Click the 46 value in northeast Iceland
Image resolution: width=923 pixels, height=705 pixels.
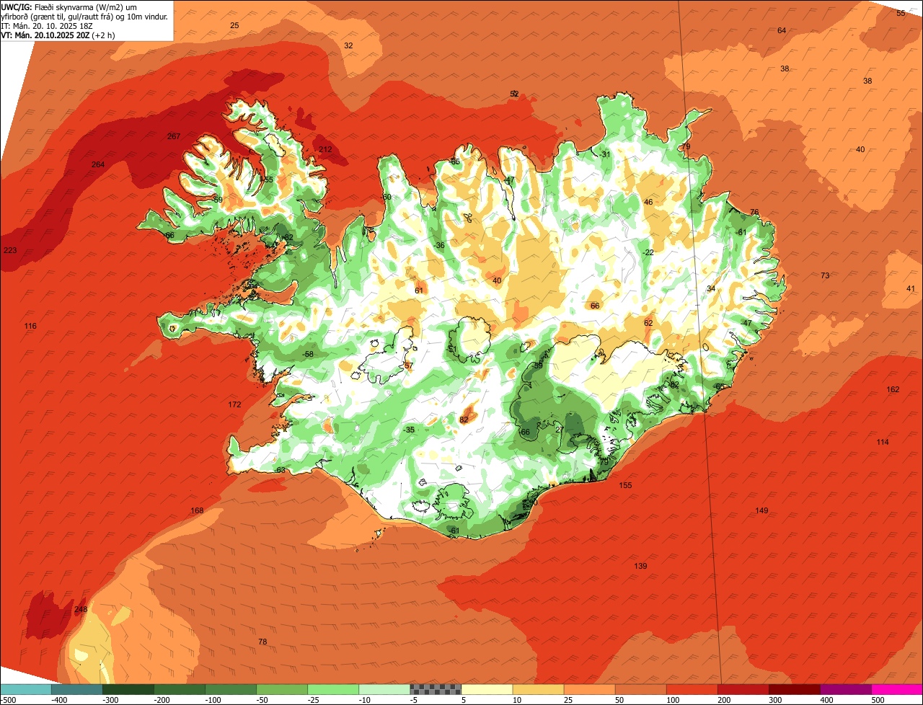coord(648,202)
